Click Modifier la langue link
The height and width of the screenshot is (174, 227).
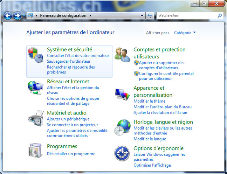pos(150,139)
